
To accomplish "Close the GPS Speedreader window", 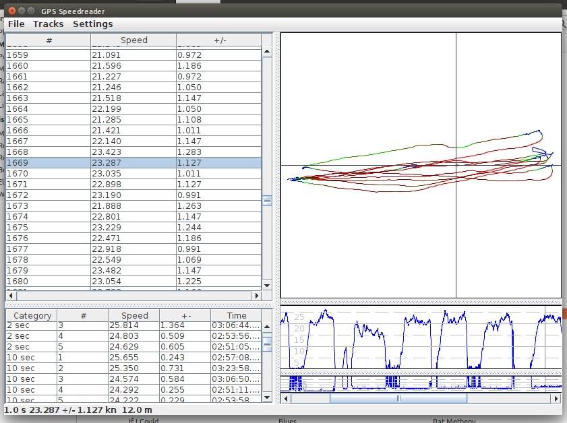I will tap(10, 11).
